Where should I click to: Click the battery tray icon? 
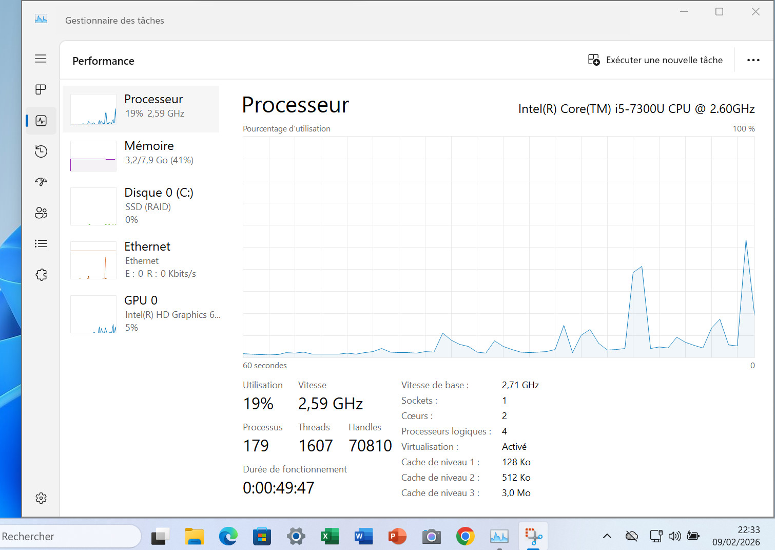pyautogui.click(x=693, y=536)
